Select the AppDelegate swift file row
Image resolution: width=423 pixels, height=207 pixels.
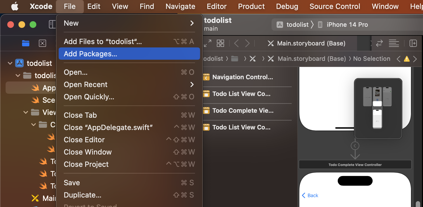pos(31,88)
